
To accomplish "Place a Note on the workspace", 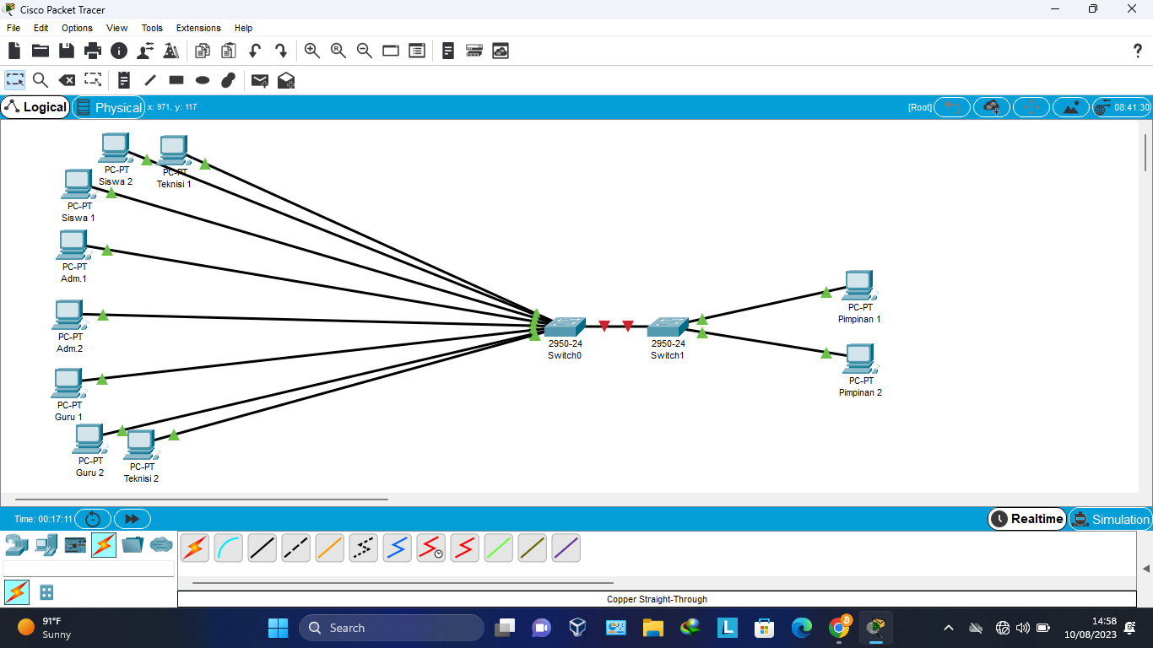I will (x=124, y=80).
